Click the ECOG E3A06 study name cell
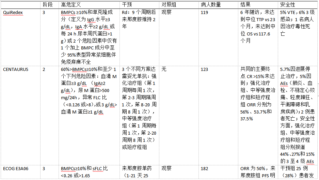This screenshot has height=180, width=319. pyautogui.click(x=16, y=169)
